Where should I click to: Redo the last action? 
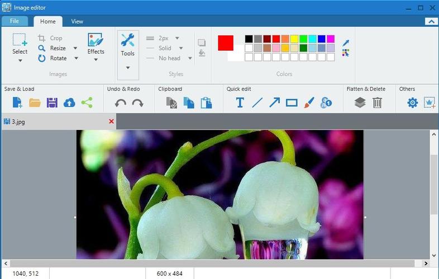pyautogui.click(x=138, y=103)
